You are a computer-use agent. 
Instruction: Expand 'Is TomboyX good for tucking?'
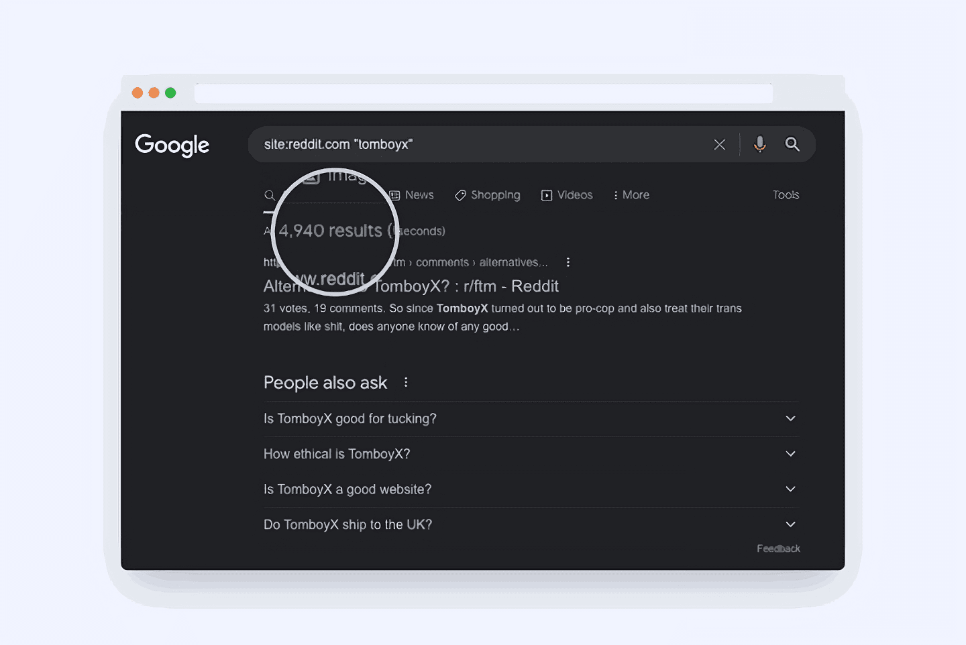pyautogui.click(x=531, y=418)
